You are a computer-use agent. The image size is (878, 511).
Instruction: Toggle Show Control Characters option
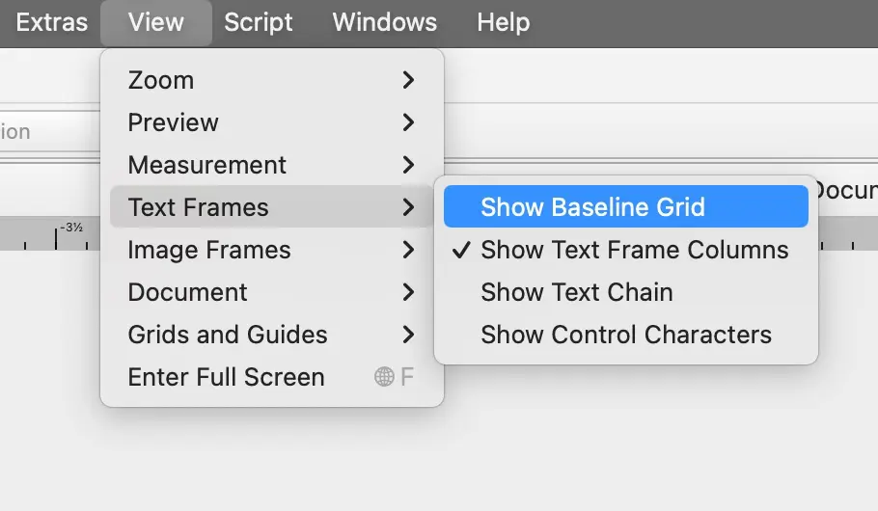625,335
